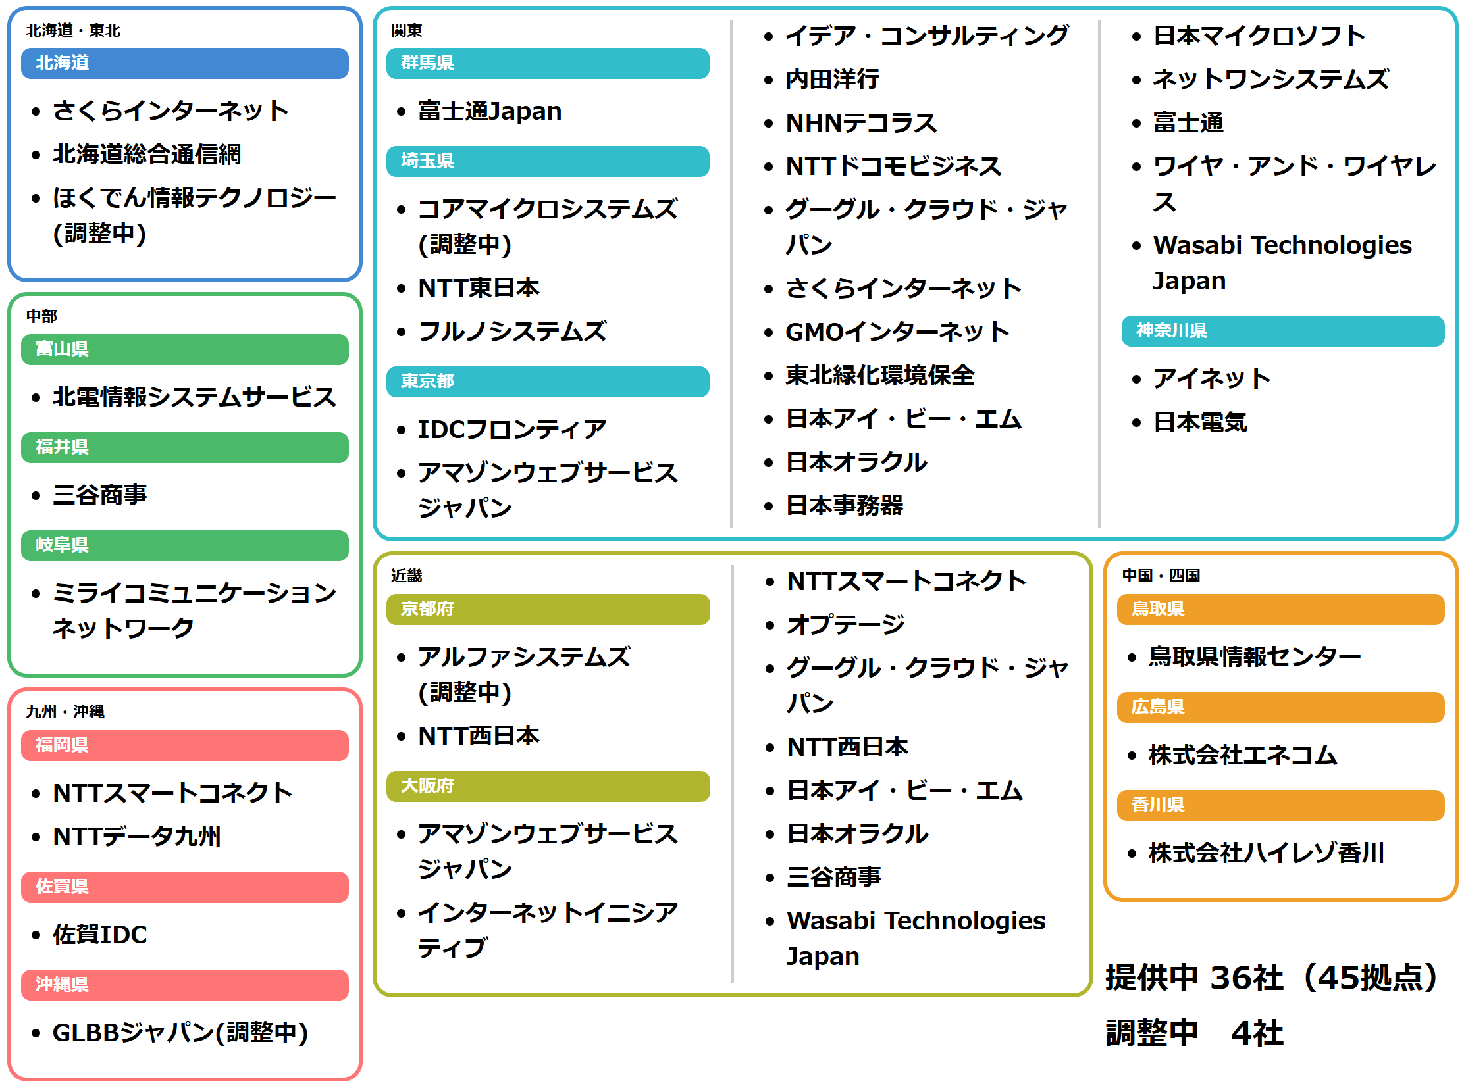This screenshot has width=1464, height=1090.
Task: Click 北海道総合通信網 entry
Action: tap(147, 154)
